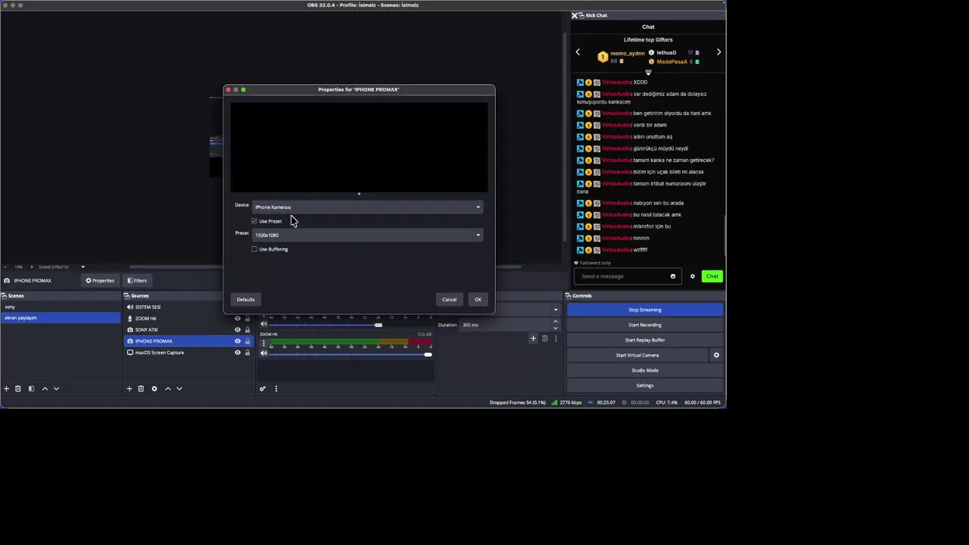Screen dimensions: 969x545
Task: Unlock IPHONE PROMAX source lock icon
Action: coord(248,341)
